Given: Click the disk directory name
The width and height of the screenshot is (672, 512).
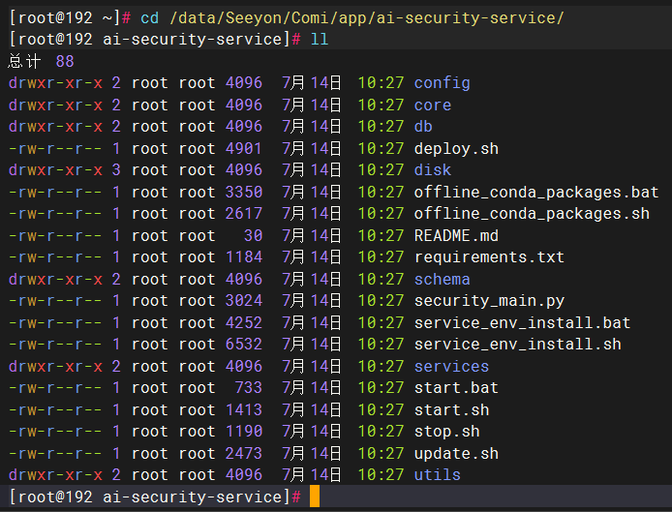Looking at the screenshot, I should point(432,170).
